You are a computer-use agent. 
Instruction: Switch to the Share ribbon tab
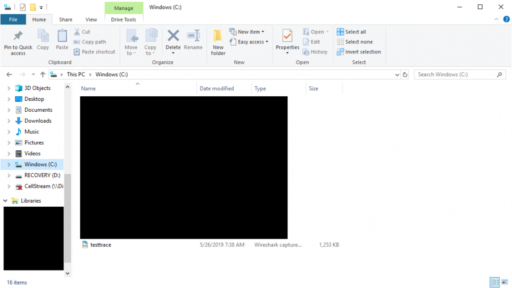tap(65, 19)
